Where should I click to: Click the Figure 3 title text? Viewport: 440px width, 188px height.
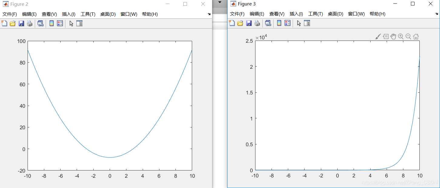coord(247,4)
